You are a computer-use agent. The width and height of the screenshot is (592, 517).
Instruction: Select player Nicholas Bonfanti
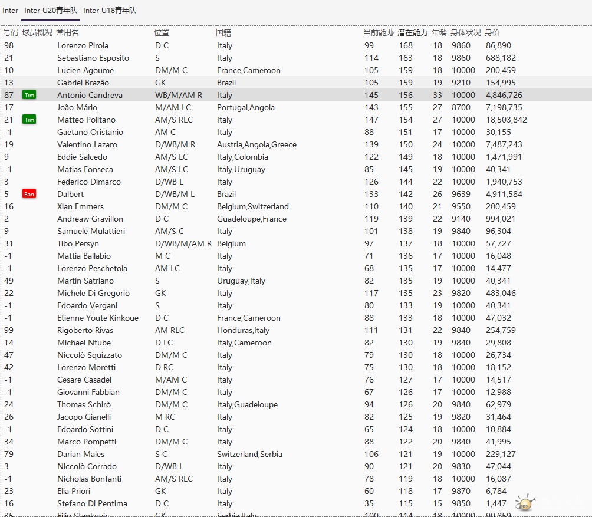pyautogui.click(x=90, y=479)
